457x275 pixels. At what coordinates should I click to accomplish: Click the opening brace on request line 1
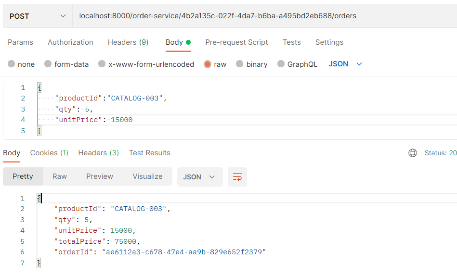coord(39,87)
